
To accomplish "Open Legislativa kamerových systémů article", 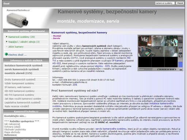I will click(x=22, y=102).
